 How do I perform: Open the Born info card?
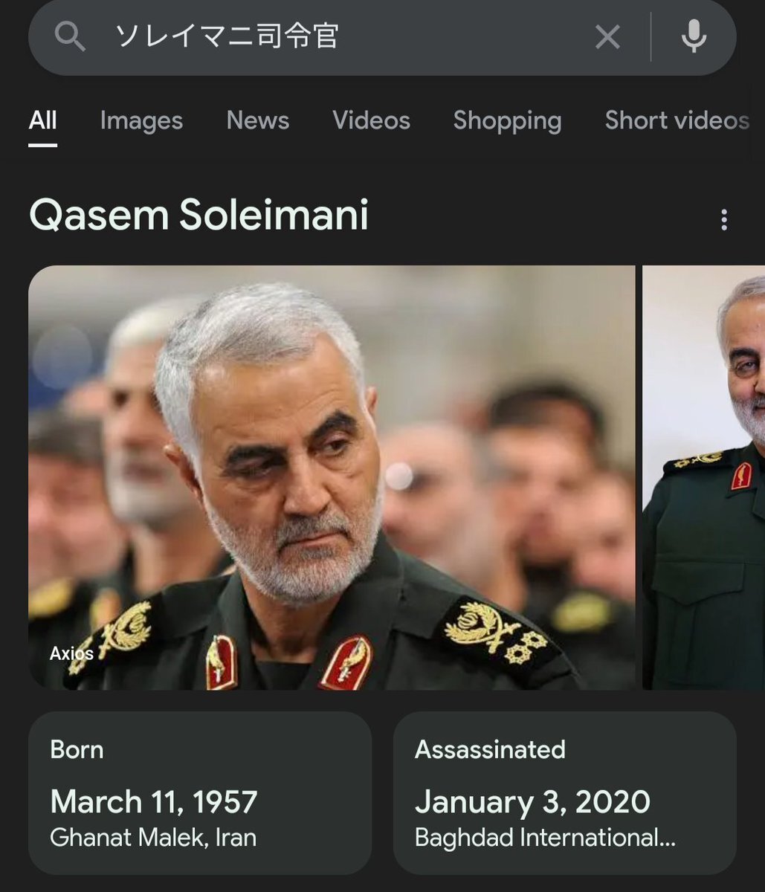coord(200,793)
